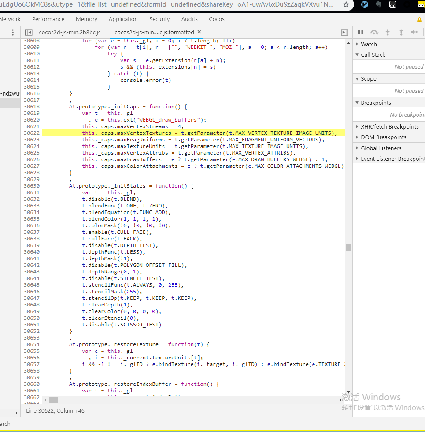425x432 pixels.
Task: Click the code scroll-down arrow
Action: [348, 392]
